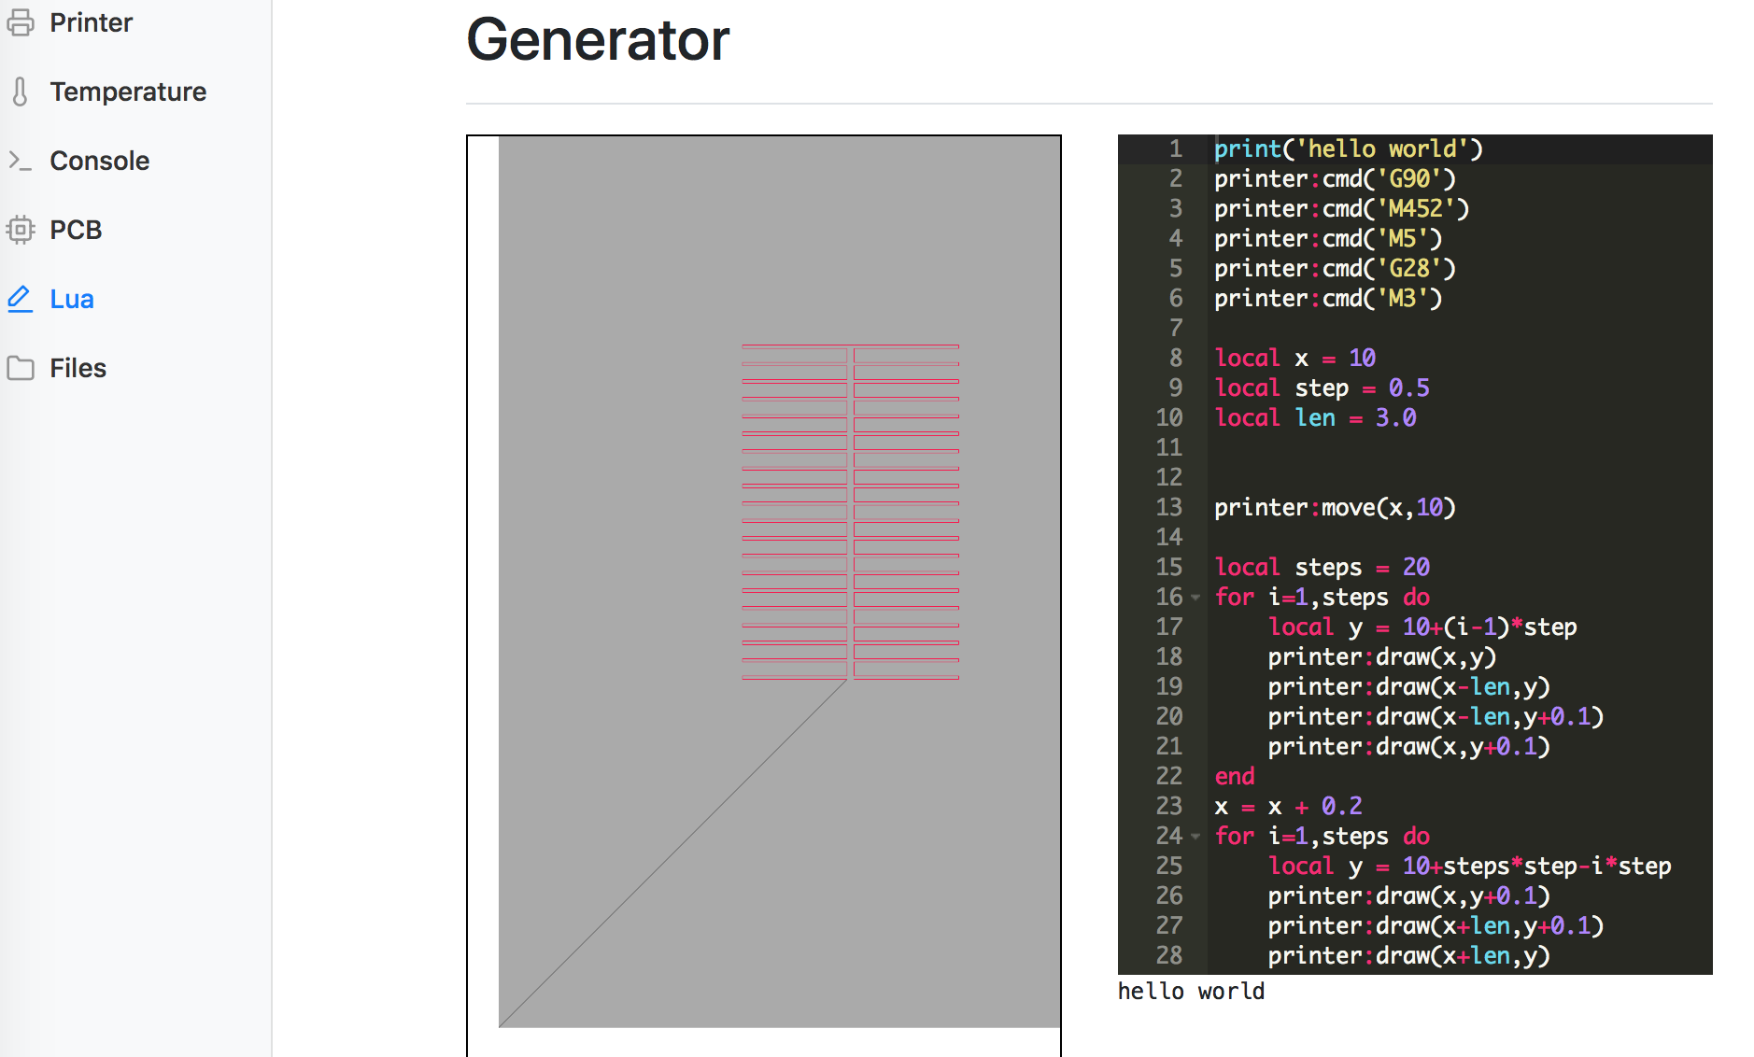Click the 'hello world' output text
1754x1057 pixels.
click(1191, 992)
